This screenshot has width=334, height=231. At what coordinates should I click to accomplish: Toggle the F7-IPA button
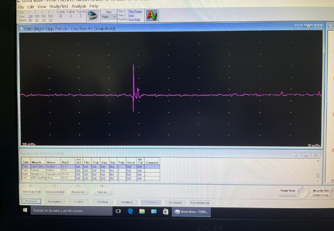pyautogui.click(x=79, y=202)
